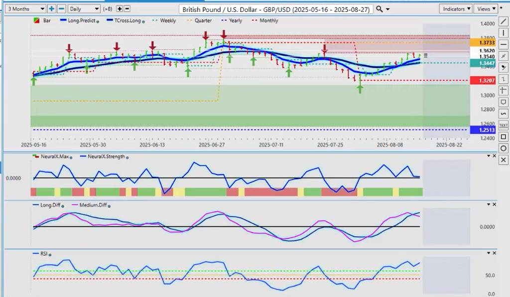
Task: Select the callout comment drawing tool
Action: pos(504,102)
